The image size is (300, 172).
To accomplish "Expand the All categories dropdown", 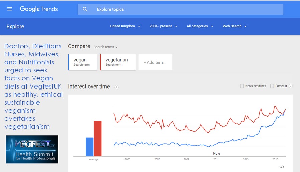I will 200,26.
